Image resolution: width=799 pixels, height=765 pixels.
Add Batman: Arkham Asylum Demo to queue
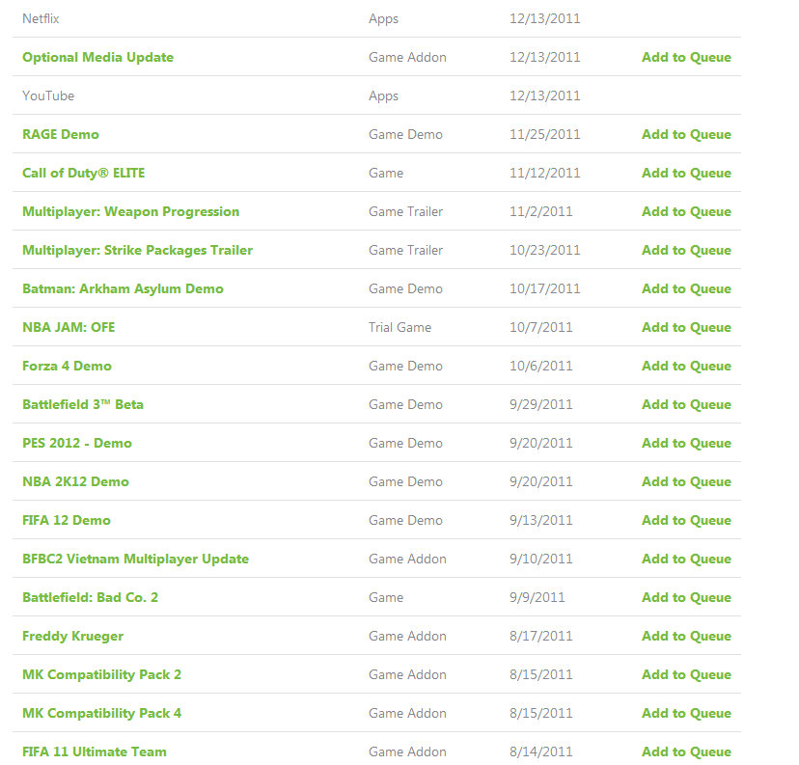pyautogui.click(x=686, y=288)
